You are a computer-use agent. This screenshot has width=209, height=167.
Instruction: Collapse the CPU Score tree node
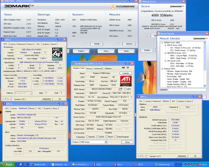165,61
